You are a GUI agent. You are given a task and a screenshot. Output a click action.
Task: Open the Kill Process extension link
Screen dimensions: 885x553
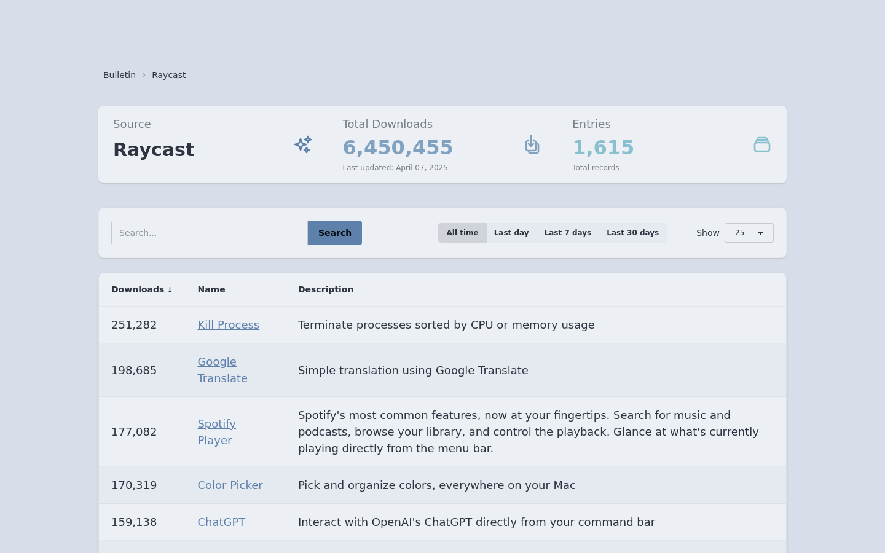(229, 325)
